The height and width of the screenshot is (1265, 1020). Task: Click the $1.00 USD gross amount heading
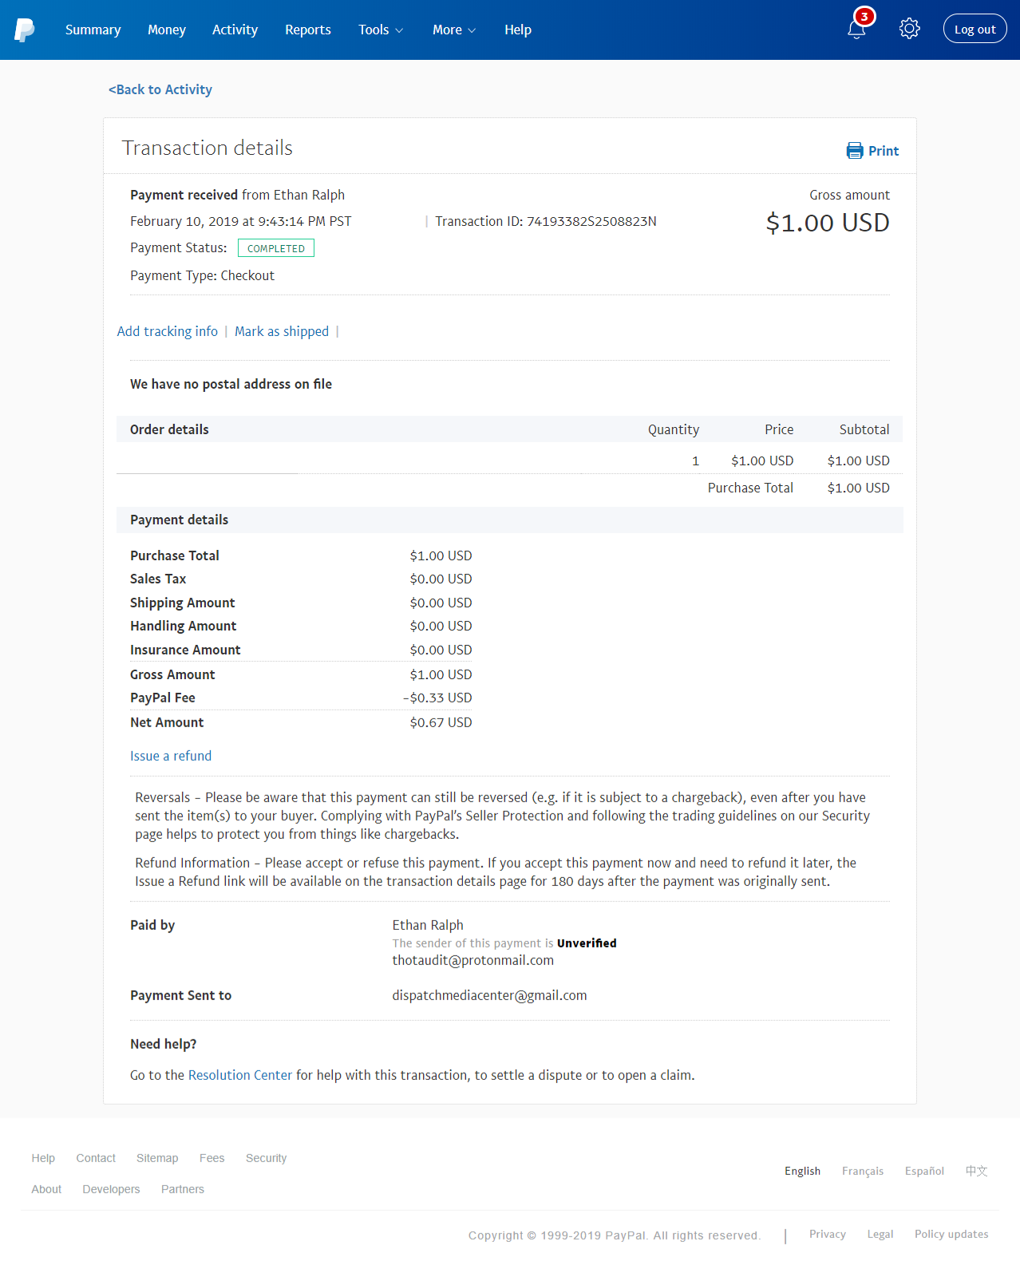(x=828, y=223)
